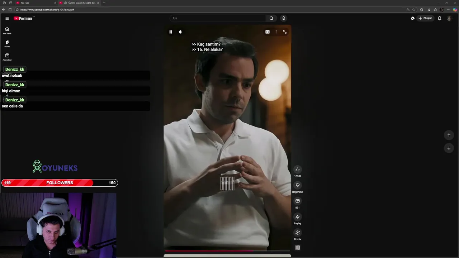Click the search magnifier button
The image size is (459, 258).
coord(271,18)
